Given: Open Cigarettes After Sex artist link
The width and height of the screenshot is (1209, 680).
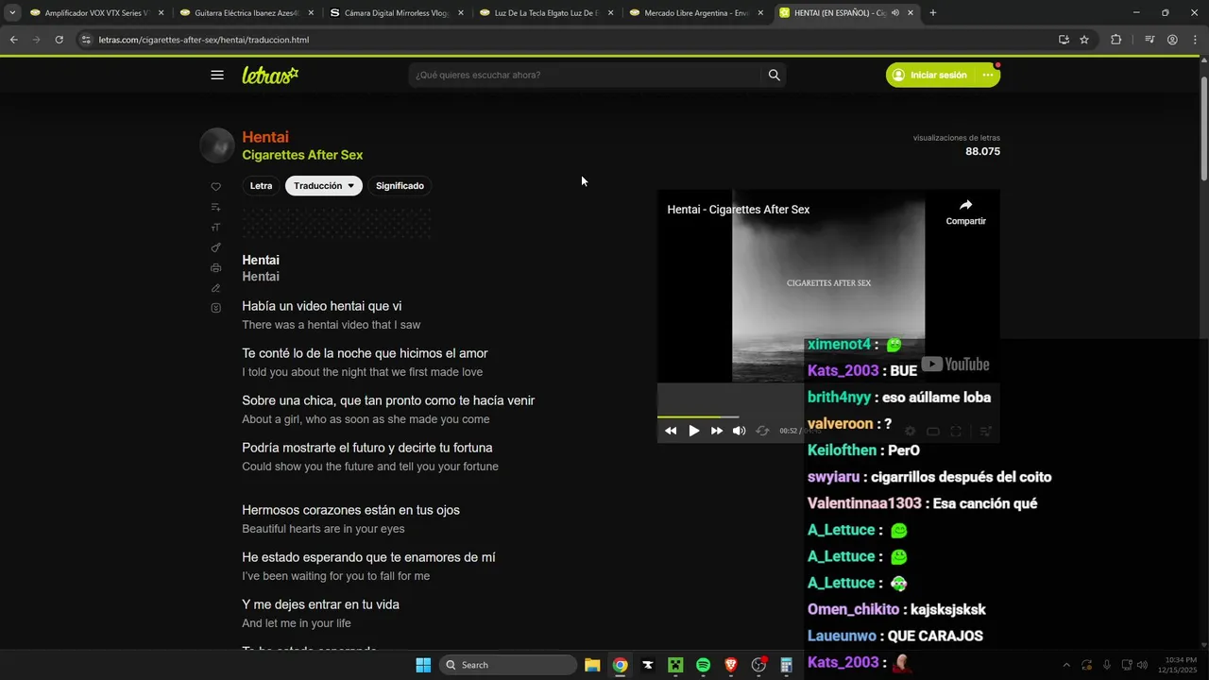Looking at the screenshot, I should click(302, 155).
